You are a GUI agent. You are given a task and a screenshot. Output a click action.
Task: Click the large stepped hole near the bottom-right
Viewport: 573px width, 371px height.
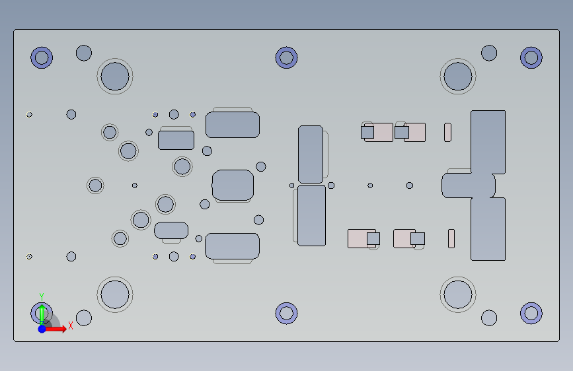(x=458, y=294)
